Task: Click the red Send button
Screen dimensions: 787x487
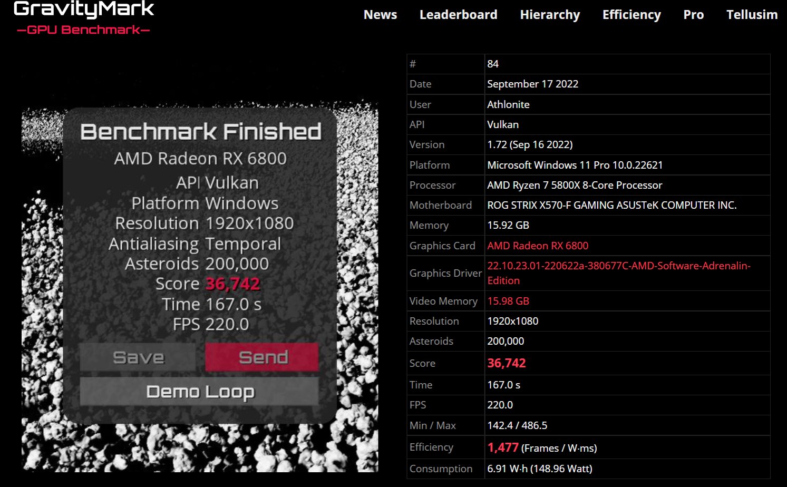Action: (262, 357)
